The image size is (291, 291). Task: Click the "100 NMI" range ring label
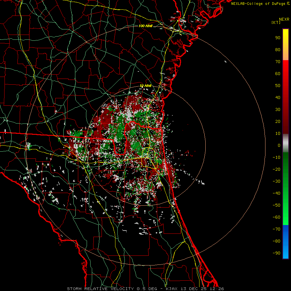pyautogui.click(x=145, y=26)
